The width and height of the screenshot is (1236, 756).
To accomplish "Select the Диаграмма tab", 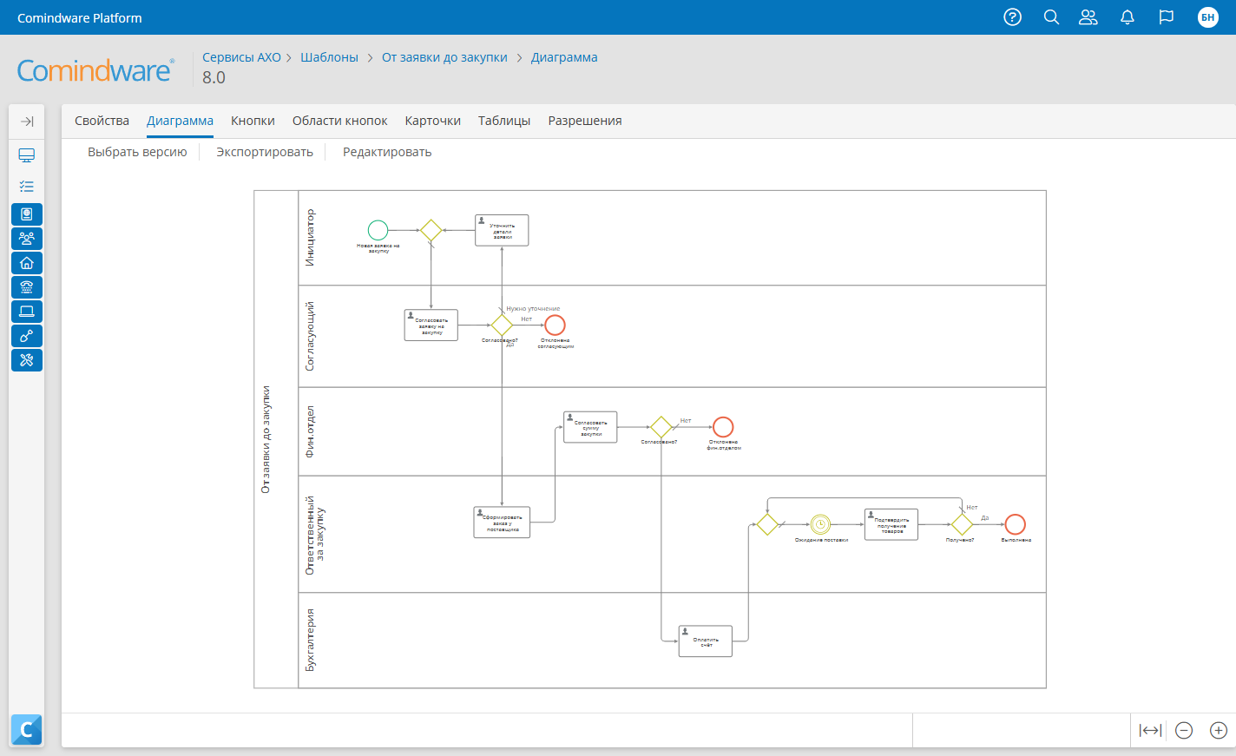I will (180, 121).
